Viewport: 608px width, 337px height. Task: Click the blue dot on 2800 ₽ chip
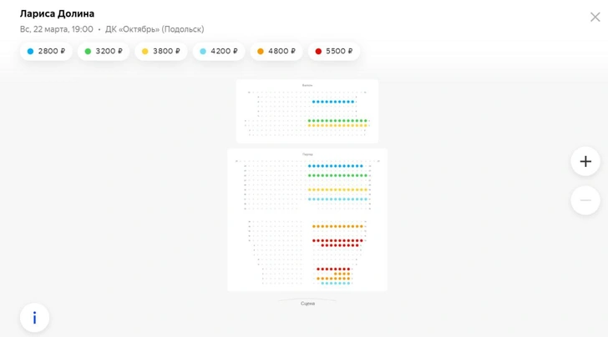tap(30, 51)
